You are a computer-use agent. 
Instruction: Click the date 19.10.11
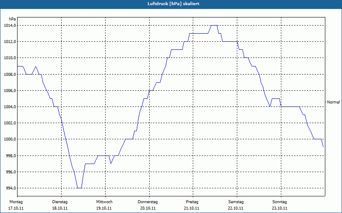pos(104,208)
